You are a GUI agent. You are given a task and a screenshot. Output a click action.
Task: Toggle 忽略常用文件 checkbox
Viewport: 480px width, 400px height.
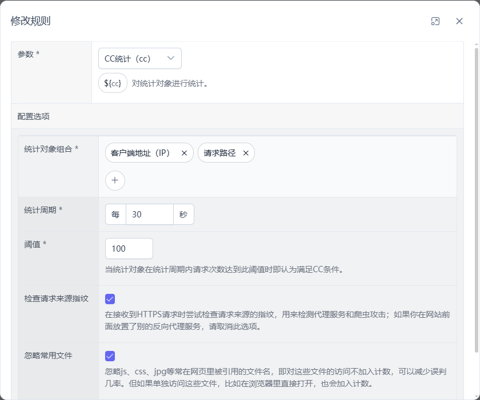click(x=110, y=355)
